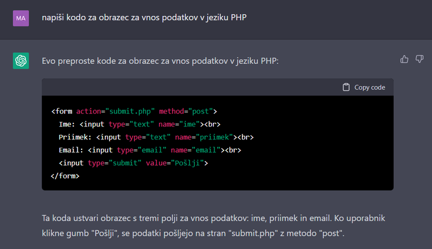The width and height of the screenshot is (432, 249).
Task: Click the dark header bar of code block
Action: coord(218,87)
